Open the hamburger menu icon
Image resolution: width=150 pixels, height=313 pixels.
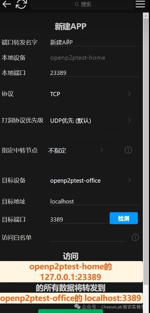(x=140, y=4)
